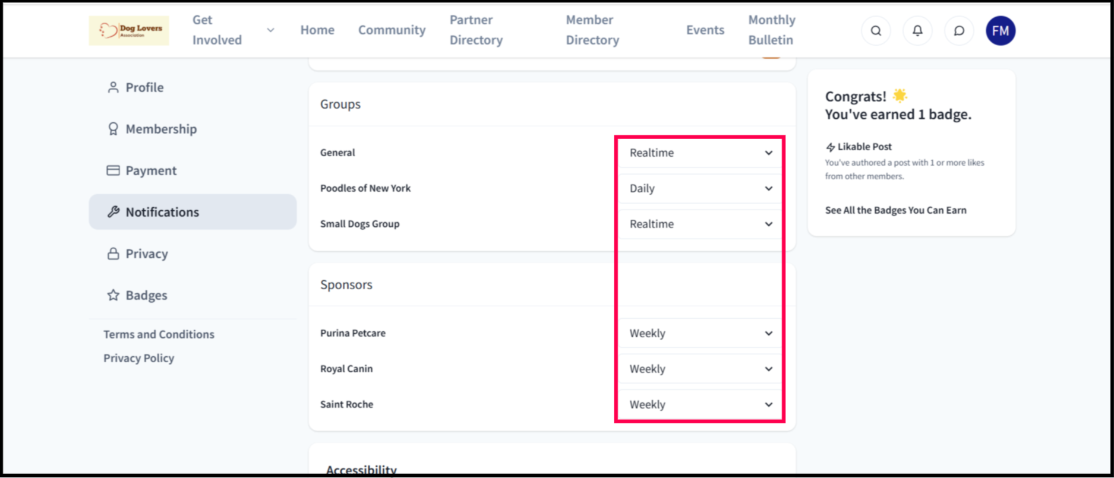
Task: Click the Groups section heading
Action: 340,104
